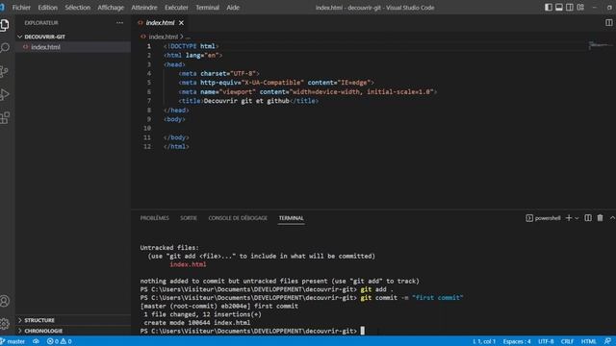Viewport: 616px width, 346px height.
Task: Click the explorer more actions ellipsis
Action: [119, 23]
